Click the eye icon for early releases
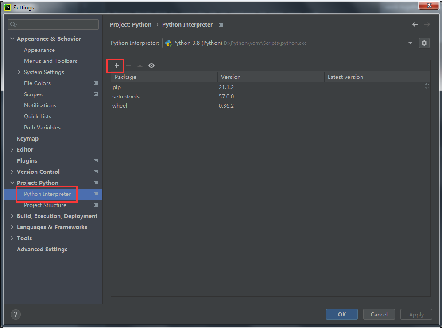Image resolution: width=442 pixels, height=328 pixels. [151, 66]
